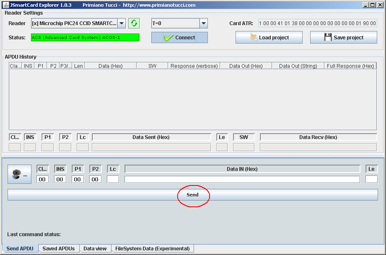Click the SW column header

pos(152,66)
